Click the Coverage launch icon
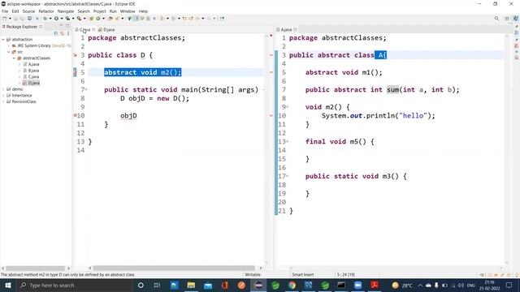Viewport: 520px width, 292px height. click(x=67, y=19)
